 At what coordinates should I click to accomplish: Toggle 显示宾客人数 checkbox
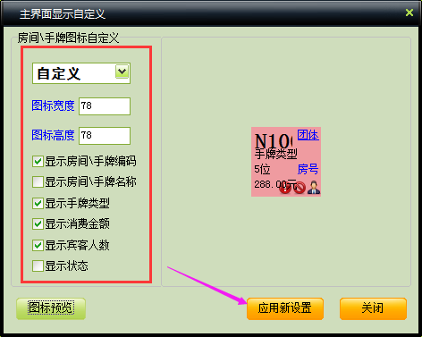[x=38, y=246]
